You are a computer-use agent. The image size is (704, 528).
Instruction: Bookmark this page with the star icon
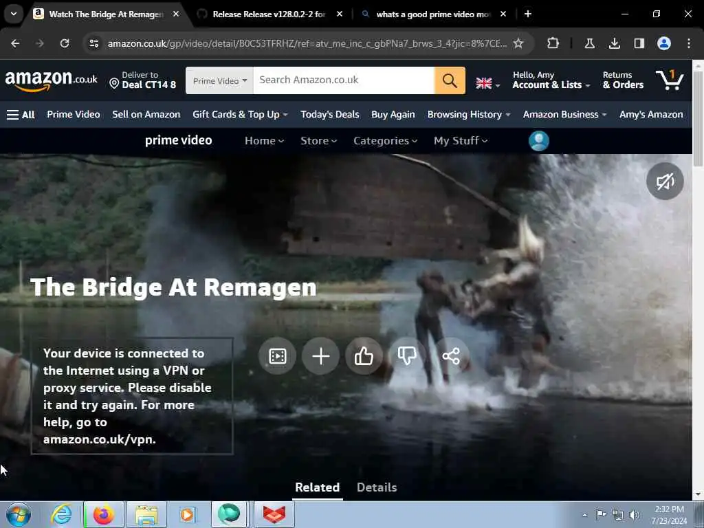(x=518, y=43)
